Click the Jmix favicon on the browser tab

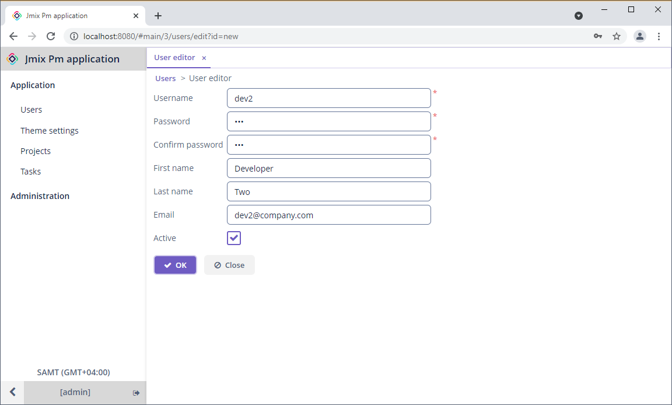point(17,16)
